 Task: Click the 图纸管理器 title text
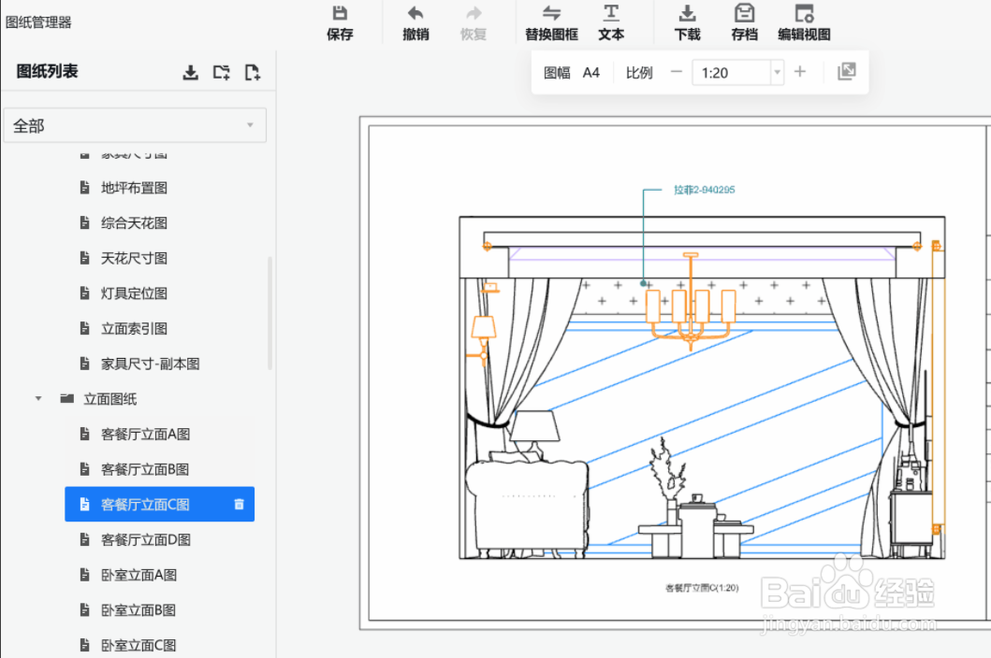coord(38,22)
